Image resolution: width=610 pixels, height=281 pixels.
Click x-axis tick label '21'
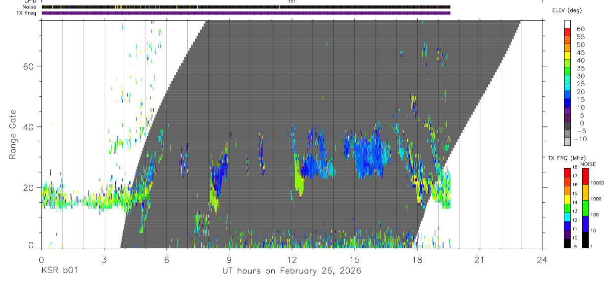click(x=479, y=259)
